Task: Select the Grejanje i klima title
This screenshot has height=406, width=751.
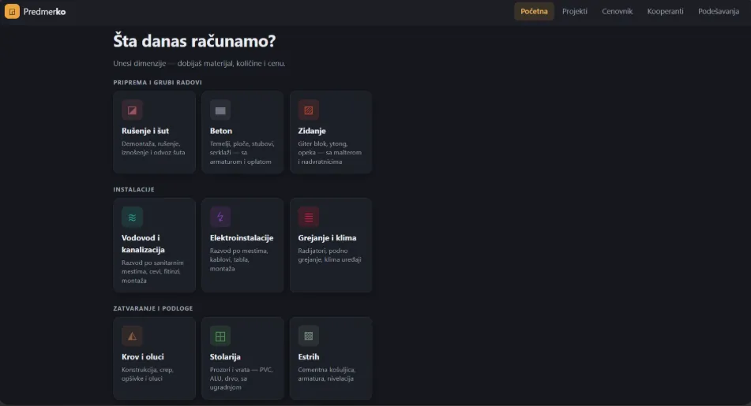Action: tap(327, 238)
